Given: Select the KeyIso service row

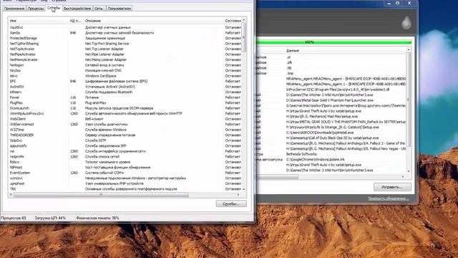Looking at the screenshot, I should click(x=125, y=70).
